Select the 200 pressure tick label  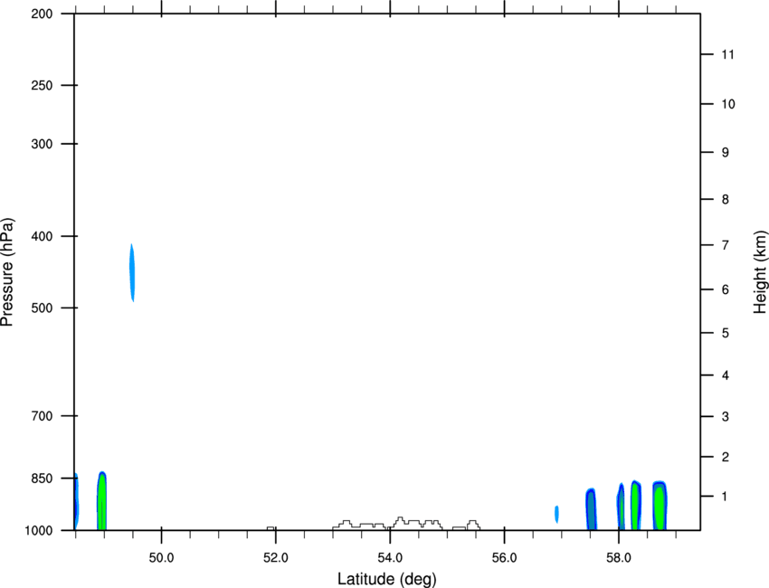42,14
